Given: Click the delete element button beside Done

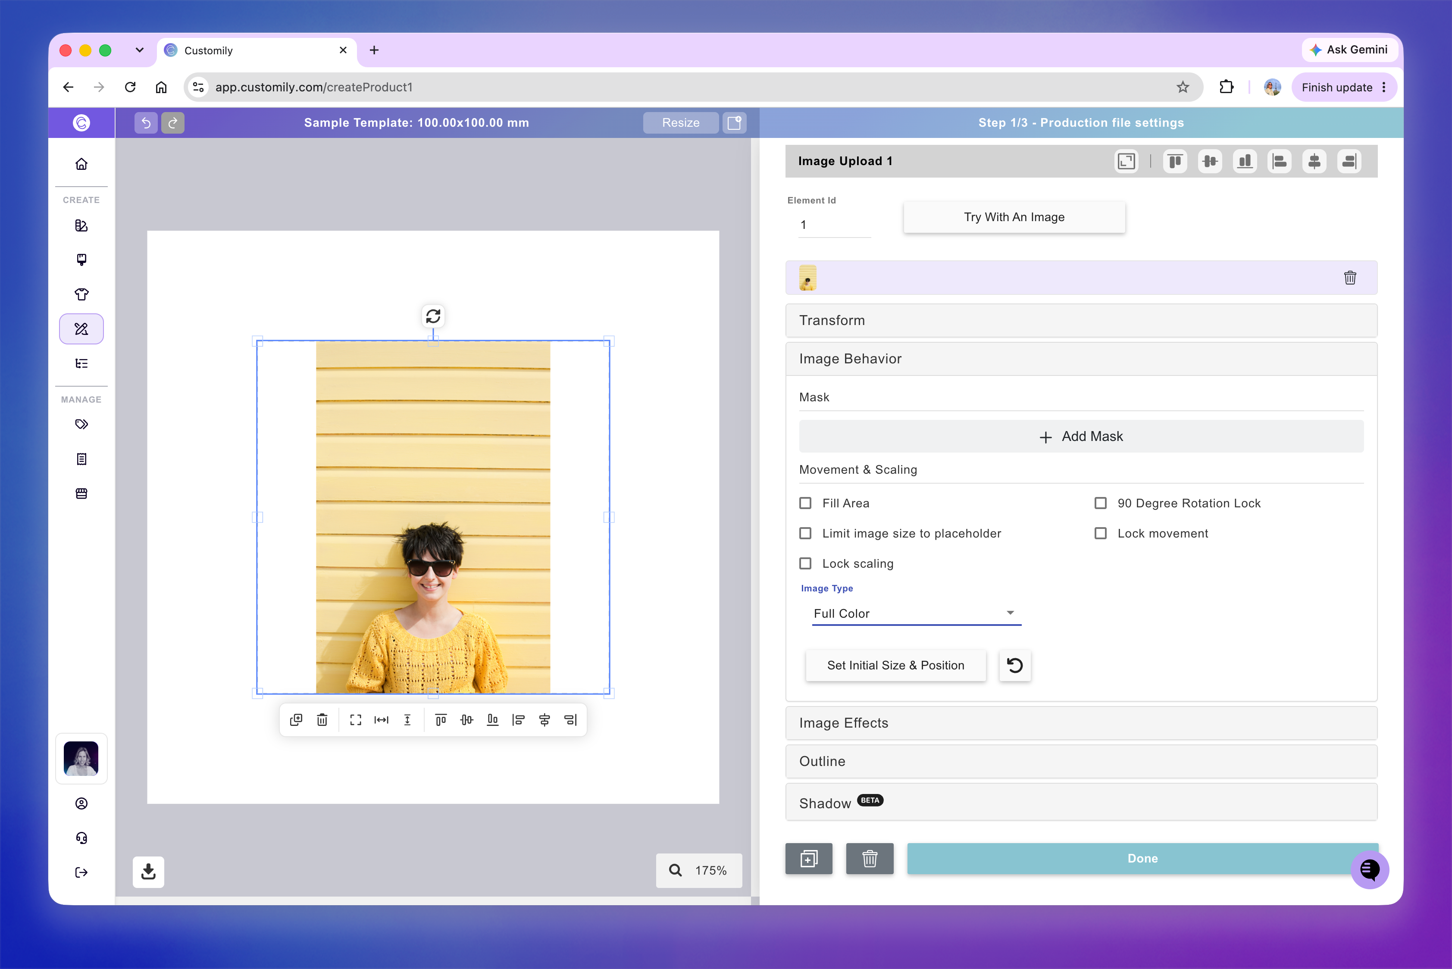Looking at the screenshot, I should point(870,858).
